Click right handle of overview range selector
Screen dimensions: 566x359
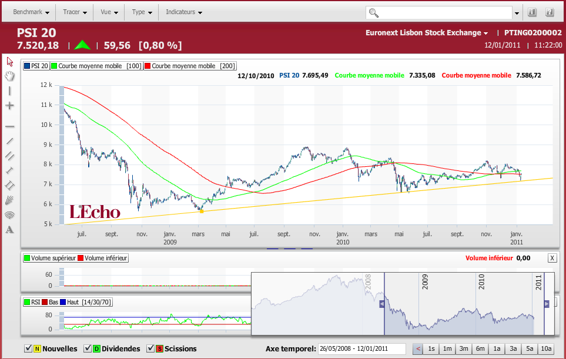[x=547, y=304]
